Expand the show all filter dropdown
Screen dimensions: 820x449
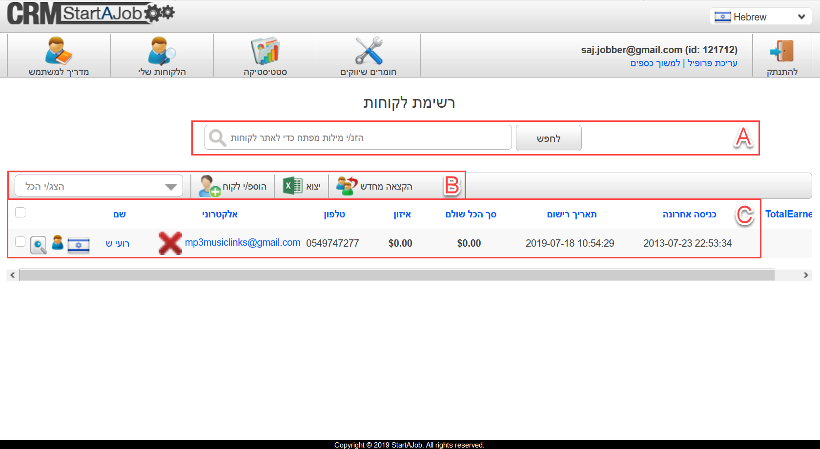pyautogui.click(x=99, y=186)
